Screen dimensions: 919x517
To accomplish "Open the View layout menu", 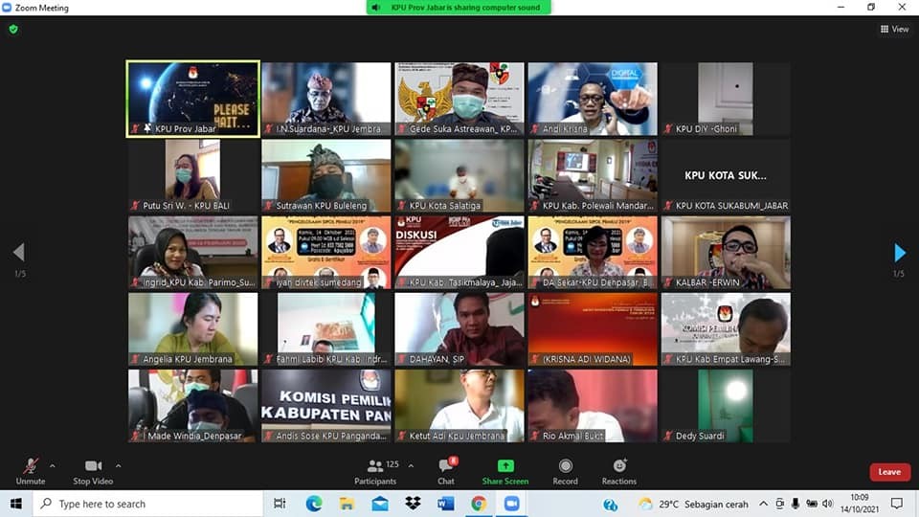I will (x=894, y=29).
